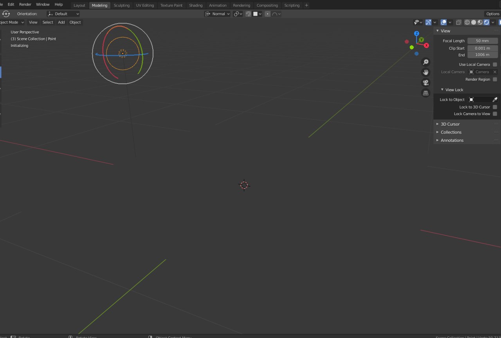Click the Focal Length 50 mm field
Viewport: 501px width, 338px height.
click(483, 41)
